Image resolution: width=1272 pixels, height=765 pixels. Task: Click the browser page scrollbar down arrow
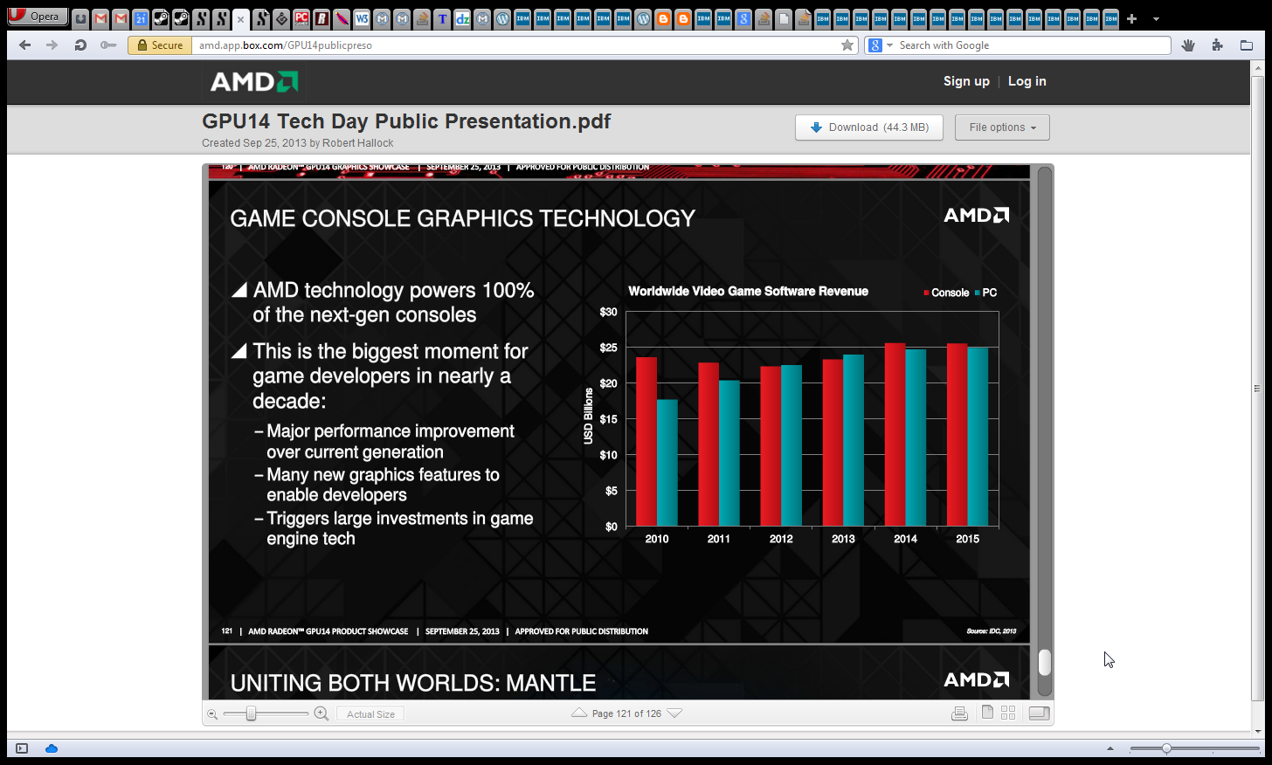[x=1258, y=732]
